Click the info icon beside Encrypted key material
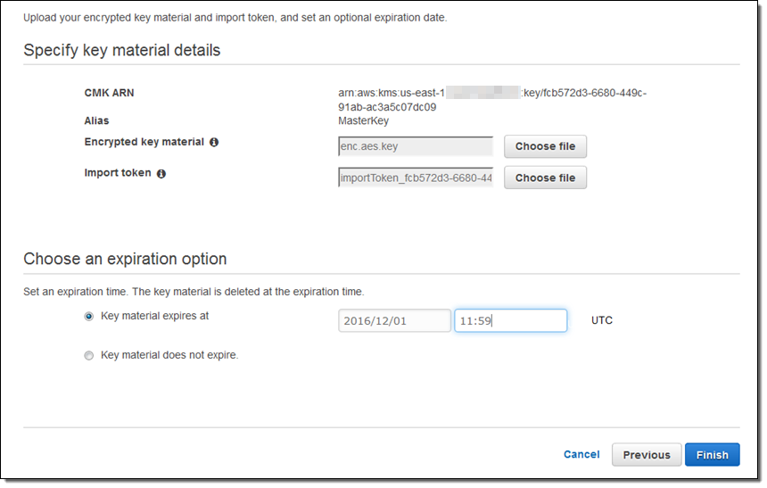767x488 pixels. coord(214,143)
